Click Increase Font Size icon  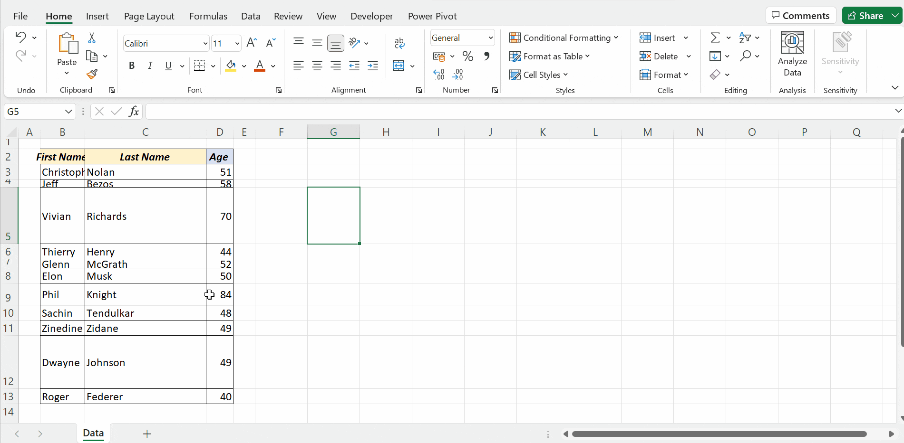tap(252, 43)
